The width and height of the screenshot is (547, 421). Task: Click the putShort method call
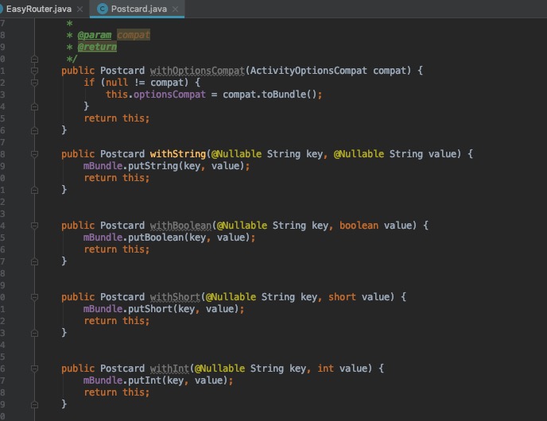click(x=150, y=309)
